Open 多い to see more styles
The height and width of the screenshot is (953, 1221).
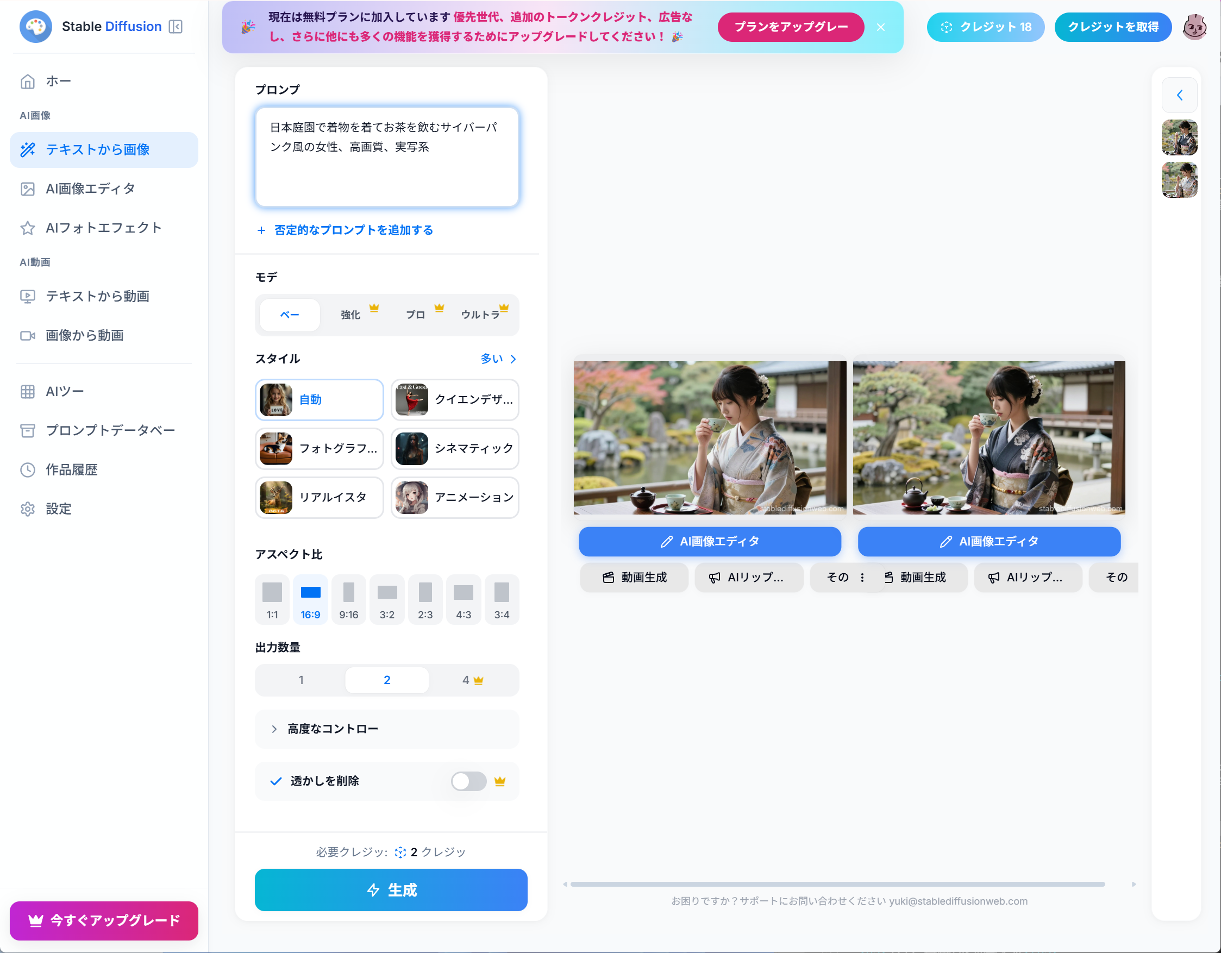click(499, 359)
